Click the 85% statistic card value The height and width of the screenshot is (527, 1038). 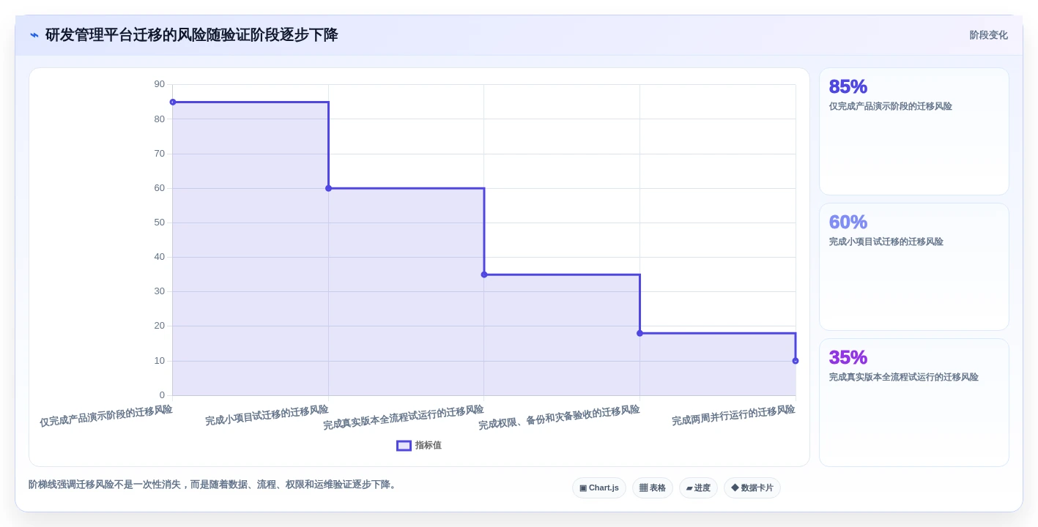[848, 86]
